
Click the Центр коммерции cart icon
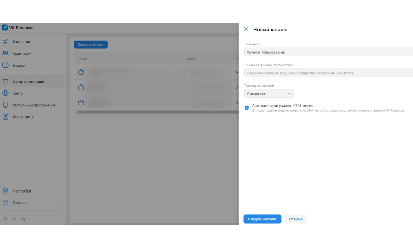pyautogui.click(x=6, y=81)
